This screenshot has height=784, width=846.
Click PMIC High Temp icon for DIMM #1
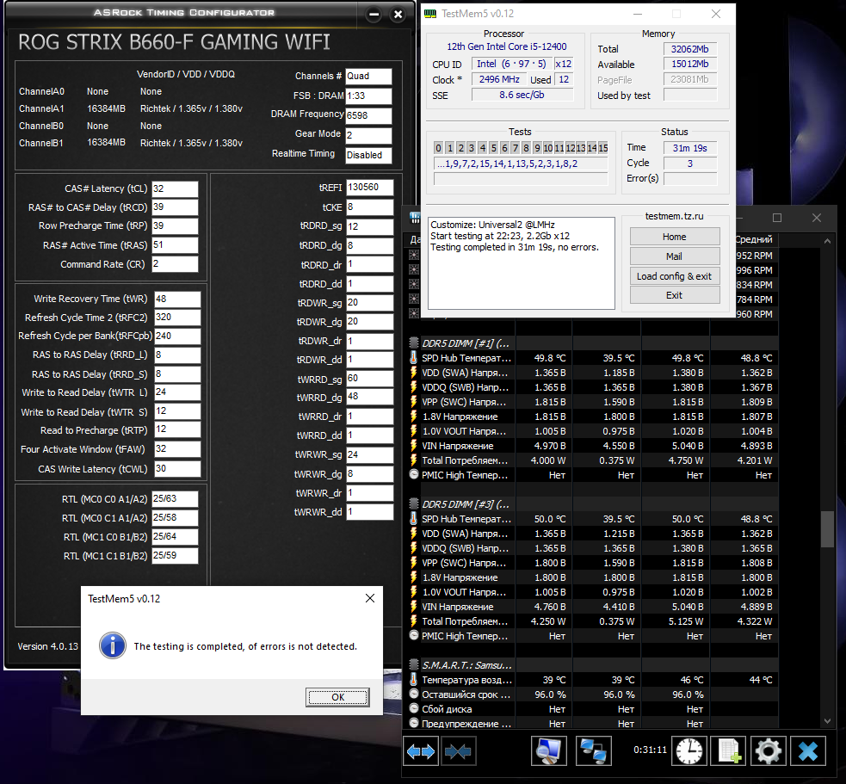click(413, 475)
